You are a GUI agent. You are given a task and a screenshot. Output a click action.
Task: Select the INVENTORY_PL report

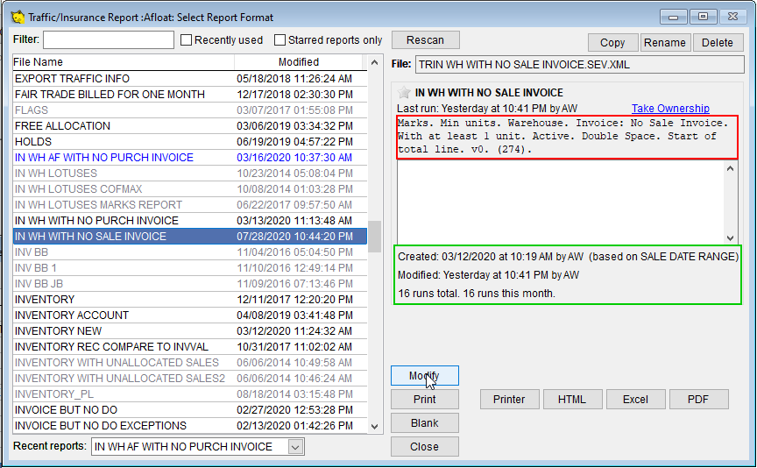pyautogui.click(x=190, y=394)
